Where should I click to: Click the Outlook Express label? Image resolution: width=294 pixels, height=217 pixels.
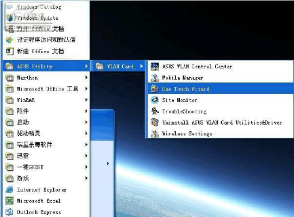pos(39,212)
